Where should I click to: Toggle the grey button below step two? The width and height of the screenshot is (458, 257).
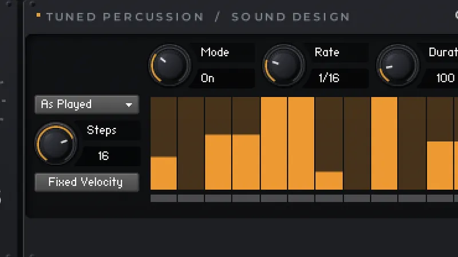[191, 199]
